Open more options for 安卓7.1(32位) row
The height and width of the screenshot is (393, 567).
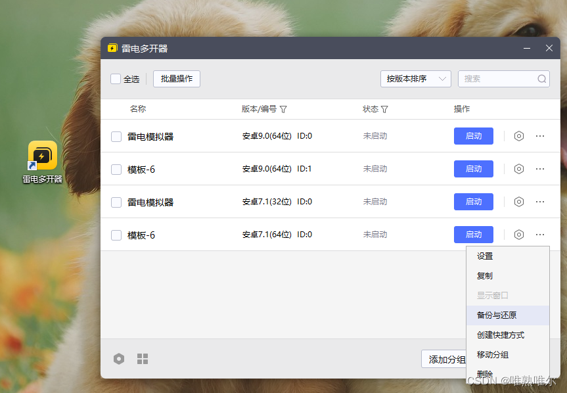click(x=540, y=202)
